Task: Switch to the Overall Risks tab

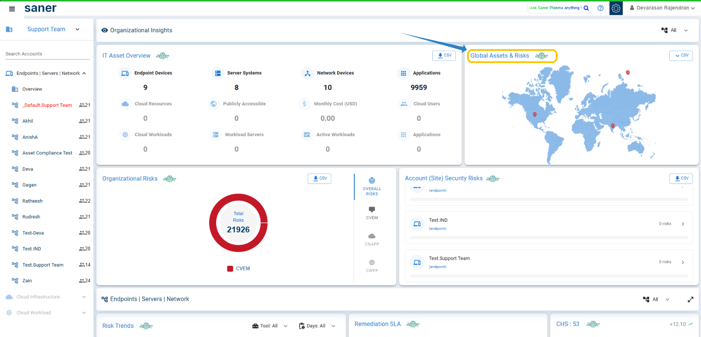Action: (x=372, y=186)
